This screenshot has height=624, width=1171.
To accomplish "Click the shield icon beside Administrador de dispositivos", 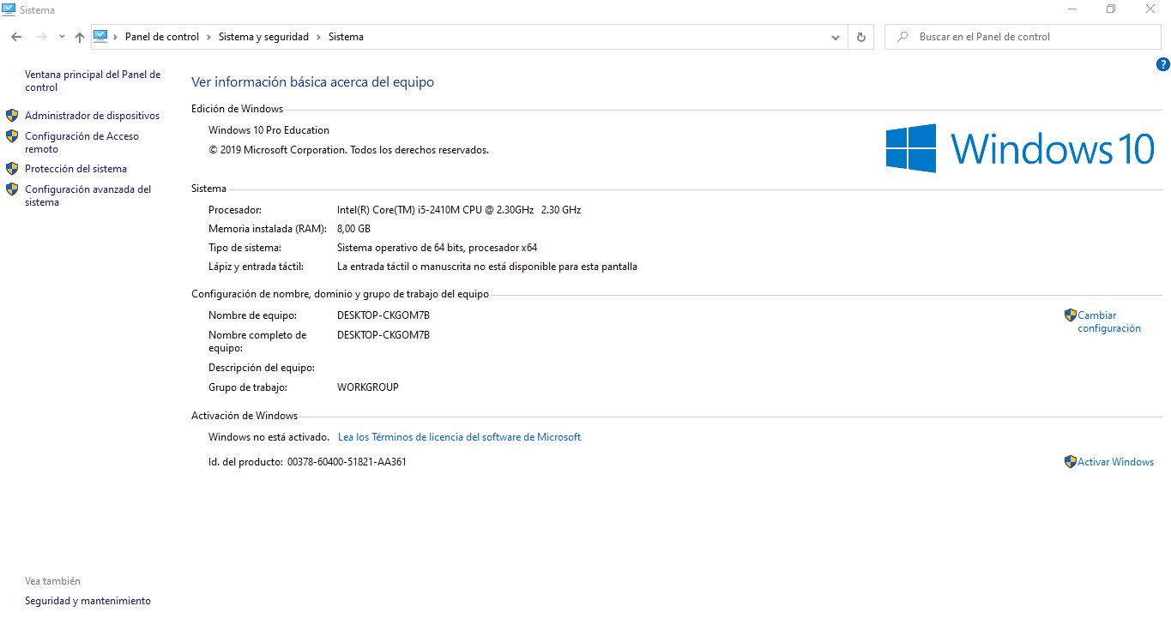I will [12, 116].
